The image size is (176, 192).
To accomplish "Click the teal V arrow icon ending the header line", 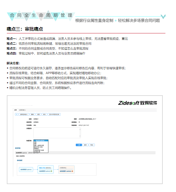I will coord(163,17).
